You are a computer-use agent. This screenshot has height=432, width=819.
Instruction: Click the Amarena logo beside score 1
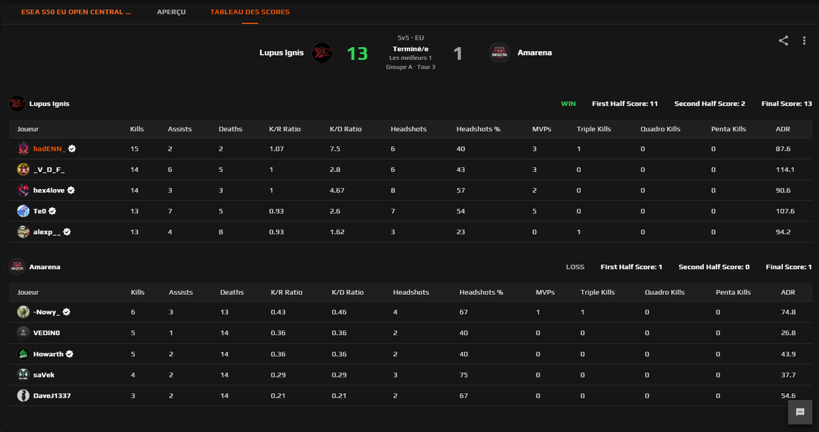[x=500, y=53]
